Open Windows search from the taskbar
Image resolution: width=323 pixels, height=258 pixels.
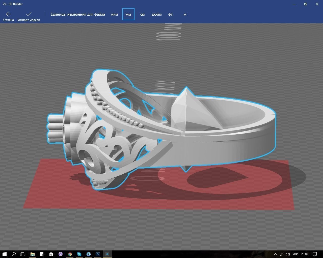click(14, 254)
